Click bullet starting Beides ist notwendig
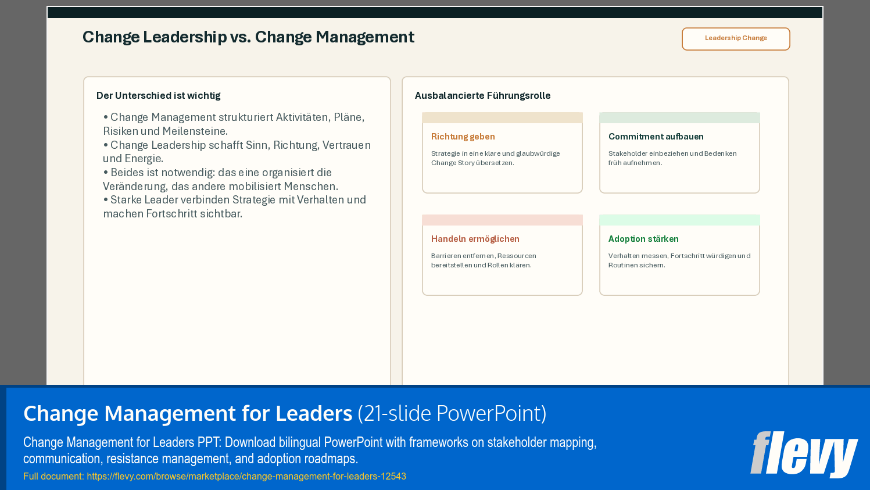 pyautogui.click(x=220, y=179)
